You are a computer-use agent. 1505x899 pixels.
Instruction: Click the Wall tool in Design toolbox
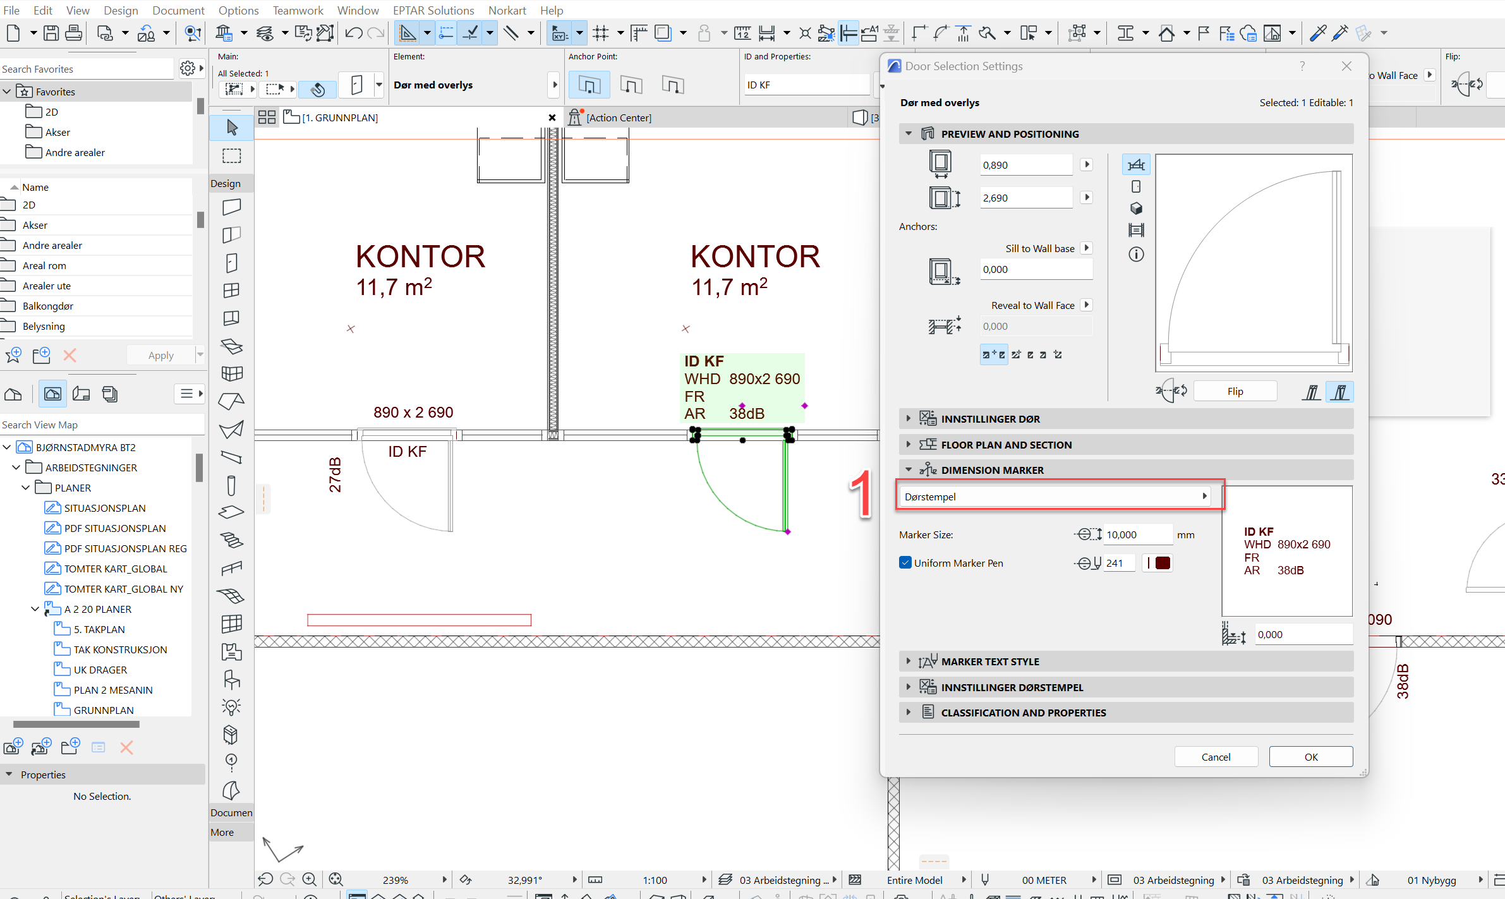click(232, 207)
